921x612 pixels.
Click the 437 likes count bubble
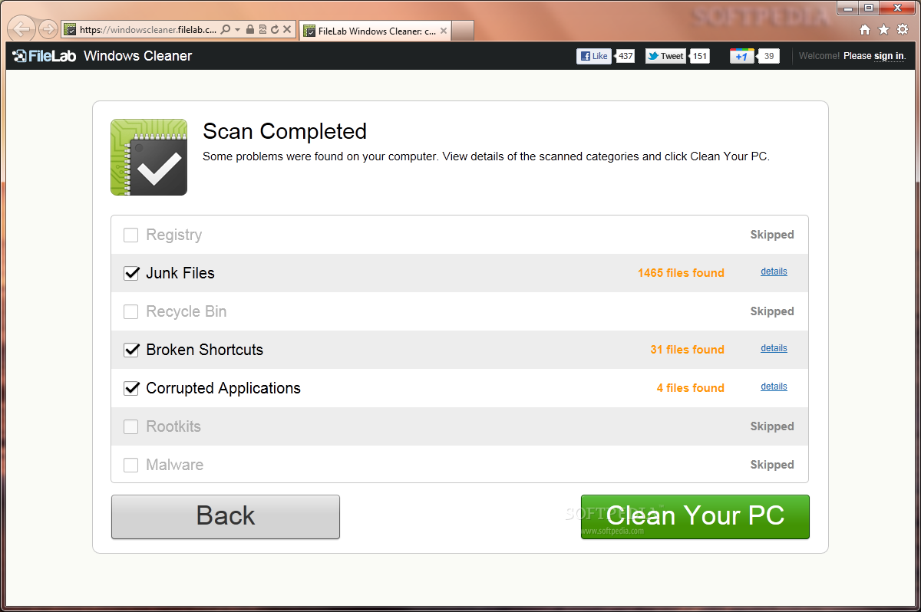click(625, 56)
